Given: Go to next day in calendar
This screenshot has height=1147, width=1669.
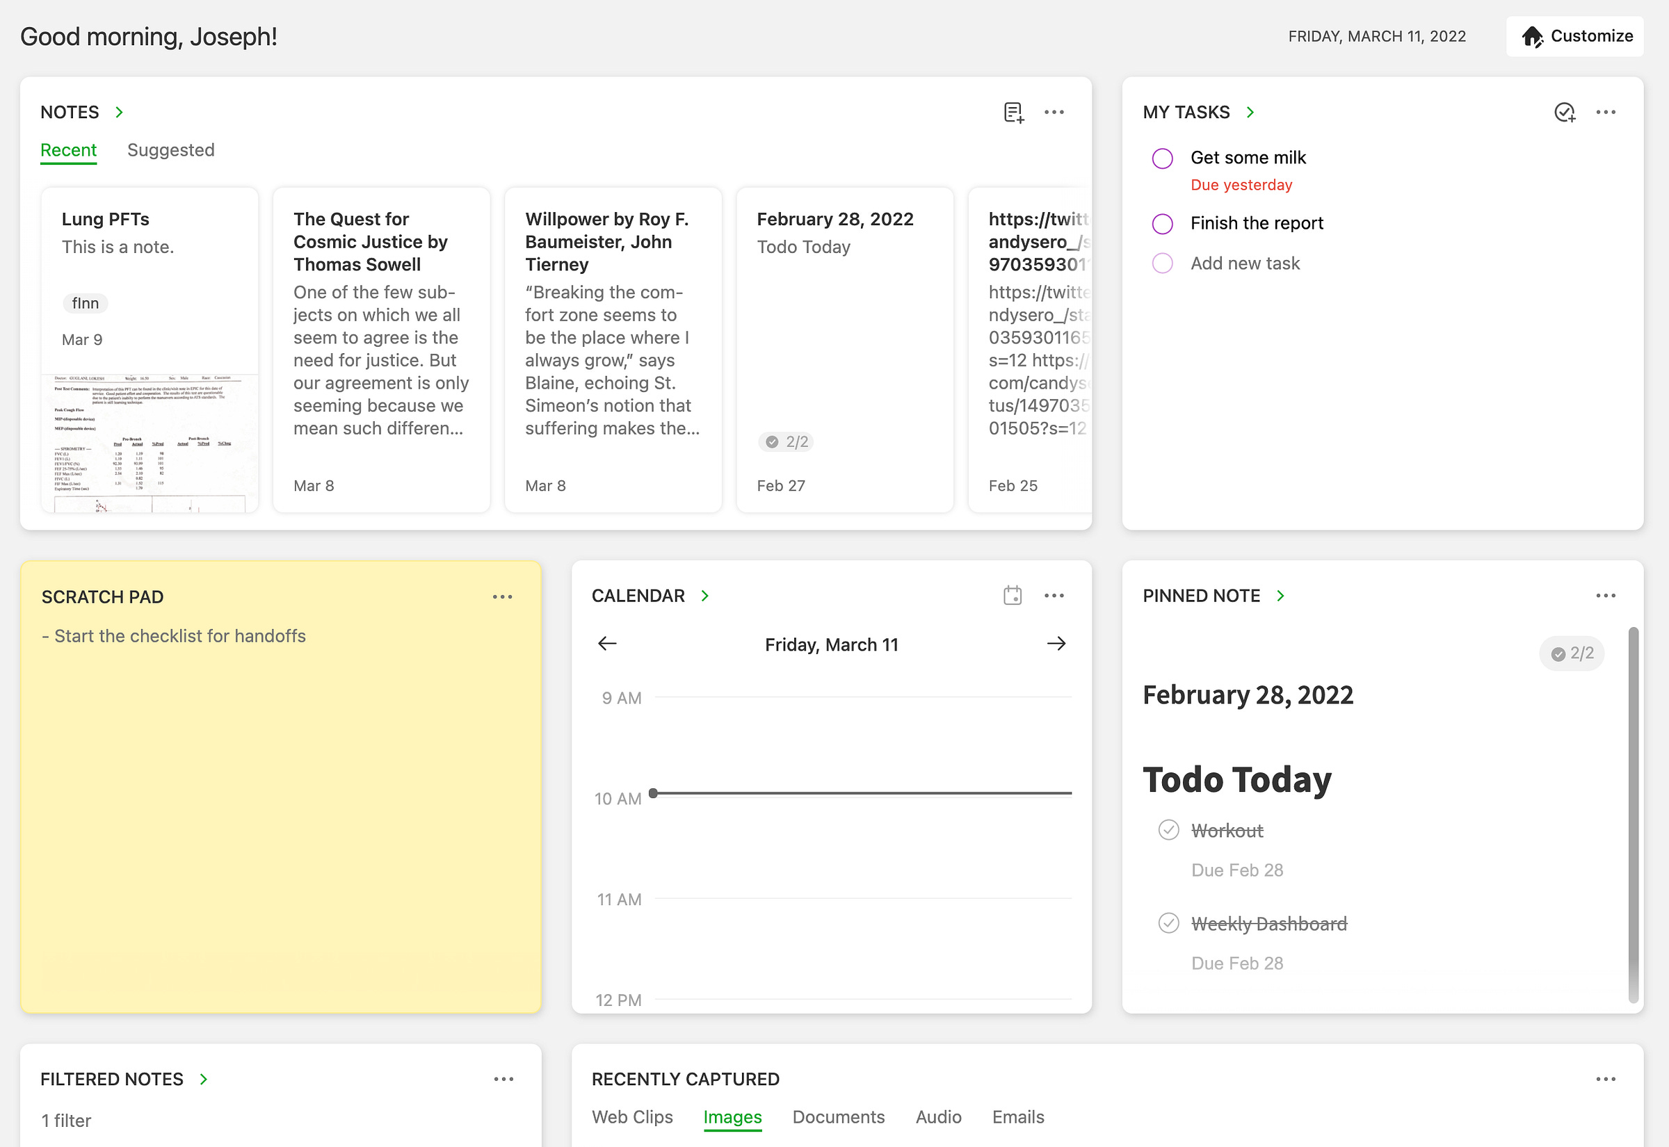Looking at the screenshot, I should coord(1056,643).
